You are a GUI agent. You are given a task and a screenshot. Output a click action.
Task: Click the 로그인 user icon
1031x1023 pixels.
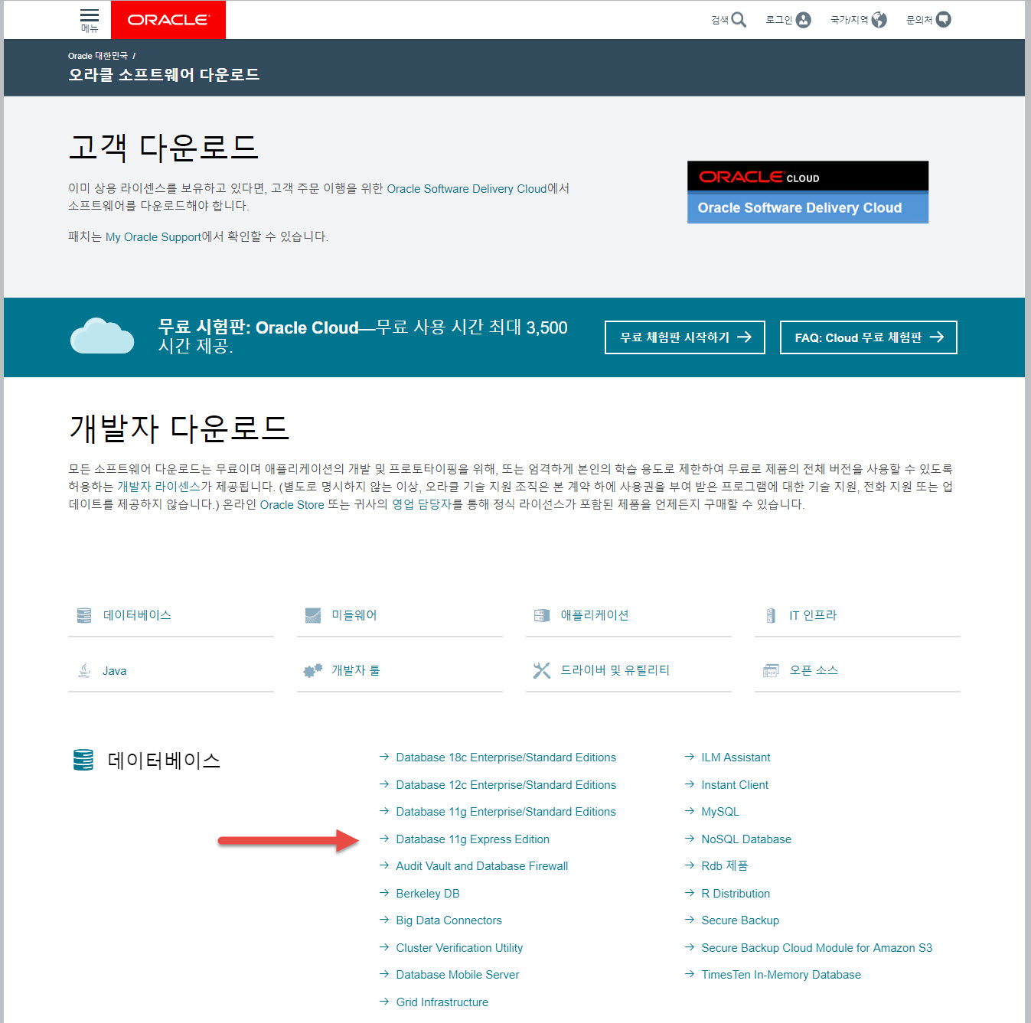point(803,20)
